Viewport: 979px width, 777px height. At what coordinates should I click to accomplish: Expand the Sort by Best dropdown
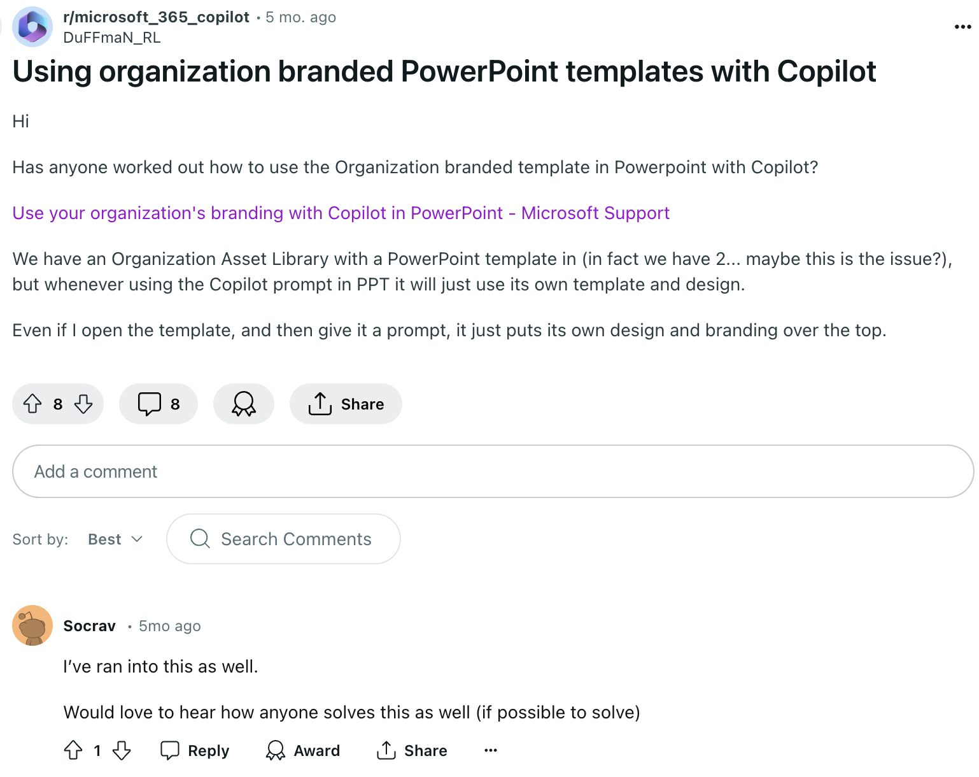point(115,539)
